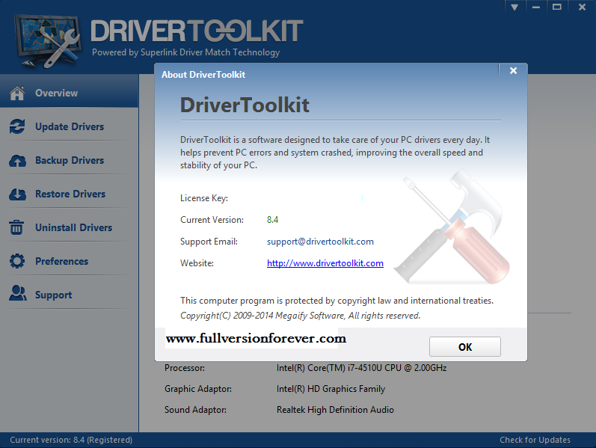Click the Uninstall Drivers trash icon

point(16,227)
